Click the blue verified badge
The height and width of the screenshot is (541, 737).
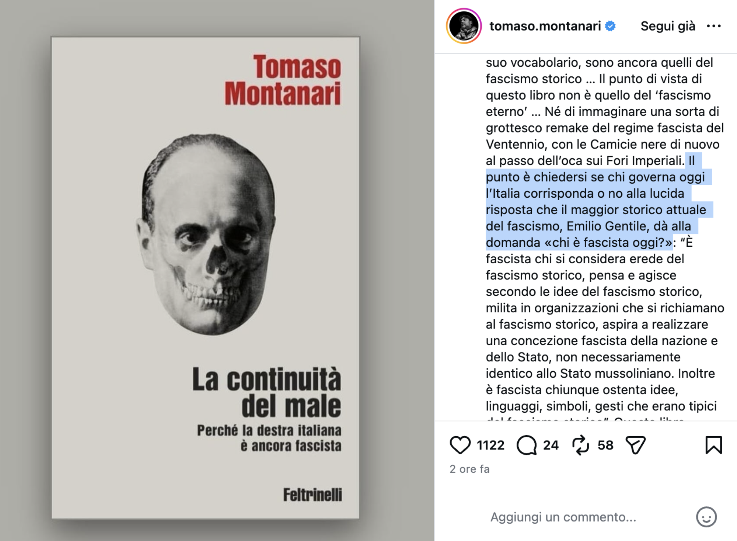coord(611,26)
